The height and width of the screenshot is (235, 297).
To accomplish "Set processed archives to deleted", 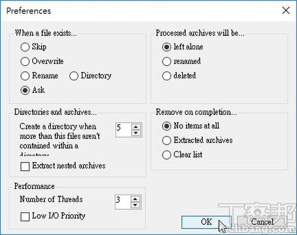I will [167, 76].
